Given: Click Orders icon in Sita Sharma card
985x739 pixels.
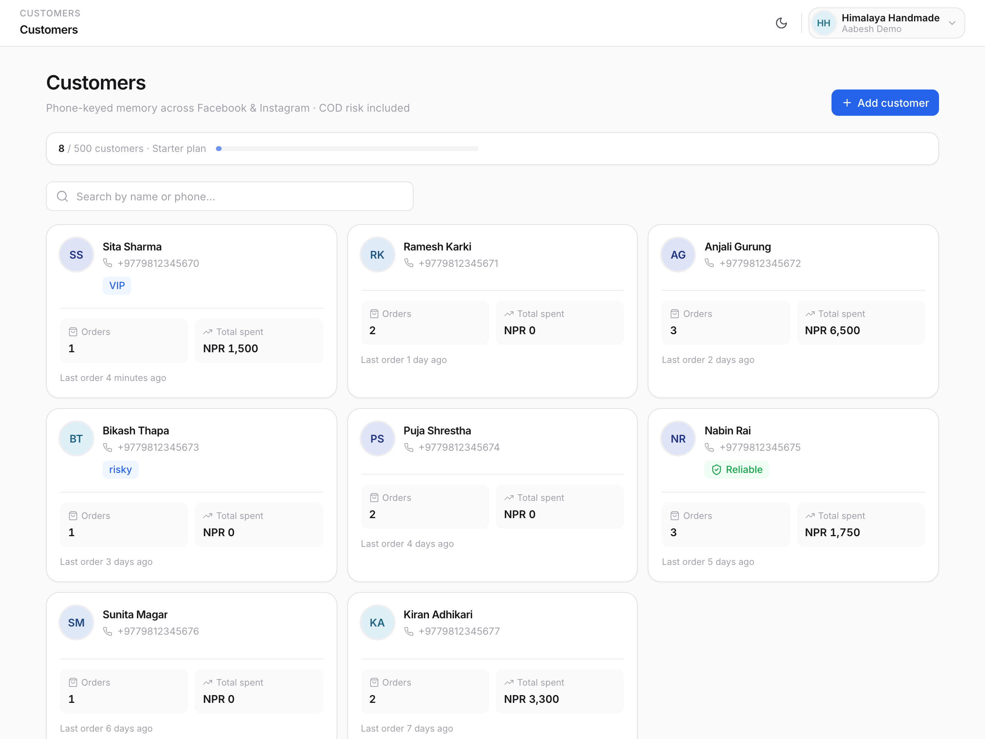Looking at the screenshot, I should coord(73,332).
